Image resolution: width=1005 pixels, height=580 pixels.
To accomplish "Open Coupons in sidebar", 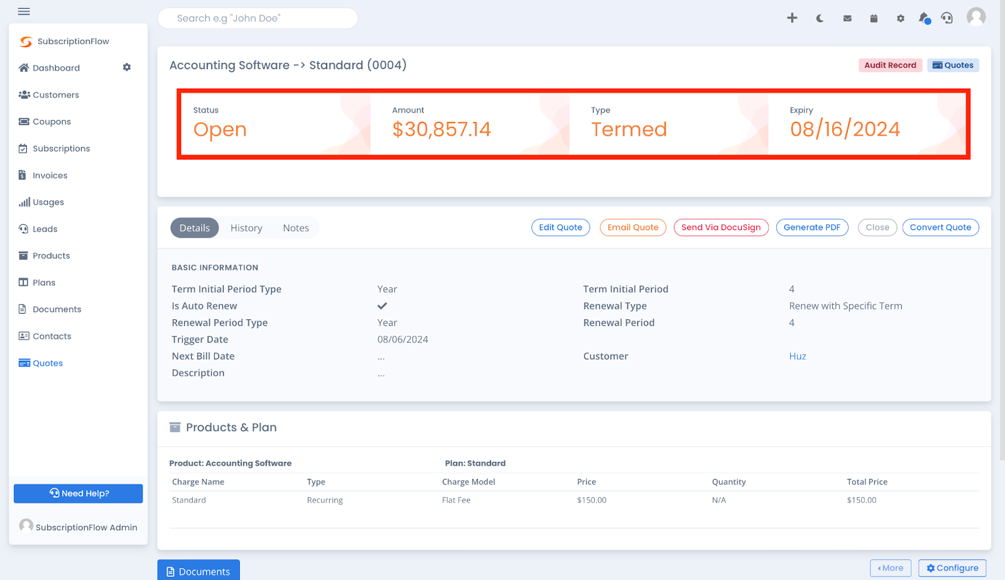I will pyautogui.click(x=45, y=122).
